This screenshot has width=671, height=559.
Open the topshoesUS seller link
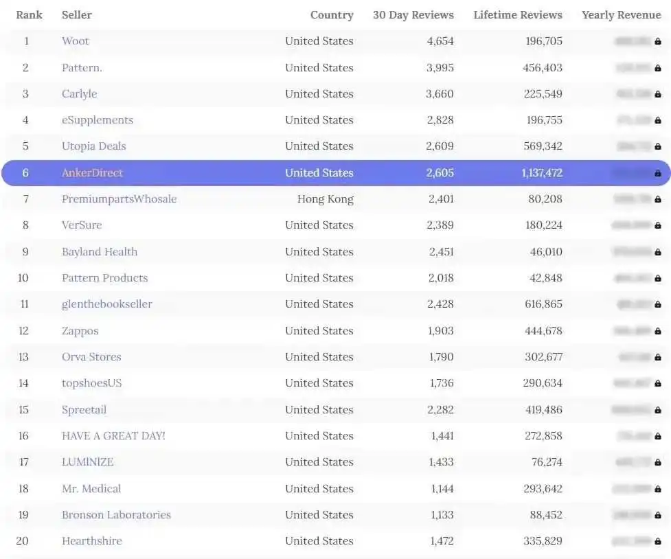click(x=91, y=383)
